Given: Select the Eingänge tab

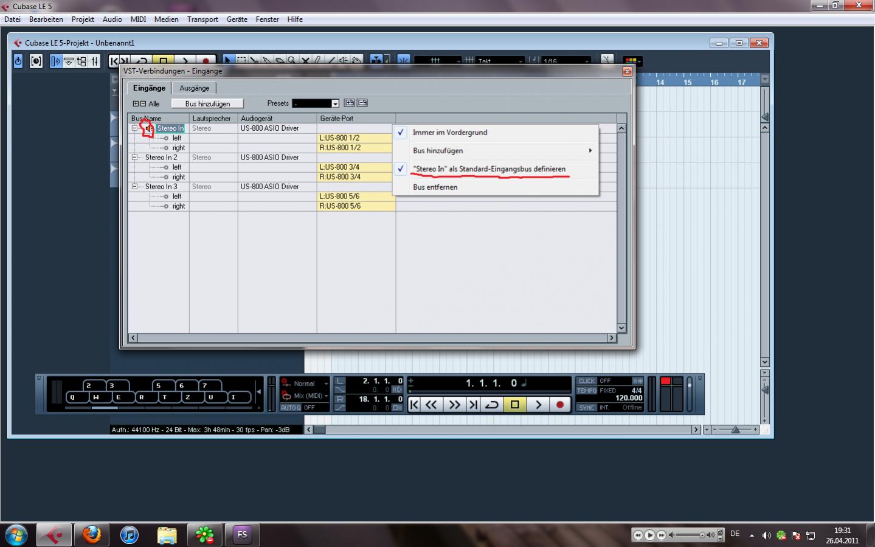Looking at the screenshot, I should click(x=149, y=88).
